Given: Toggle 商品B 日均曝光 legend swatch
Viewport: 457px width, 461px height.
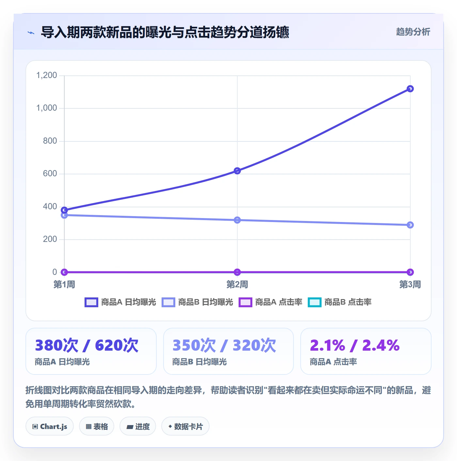Looking at the screenshot, I should [168, 302].
